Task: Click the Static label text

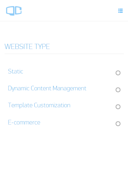Action: 15,71
